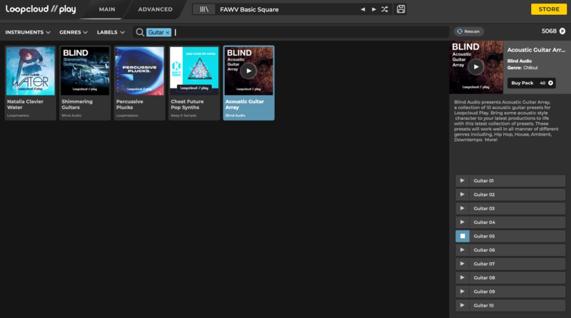The height and width of the screenshot is (318, 571).
Task: Click the shuffle random preset icon
Action: coord(385,10)
